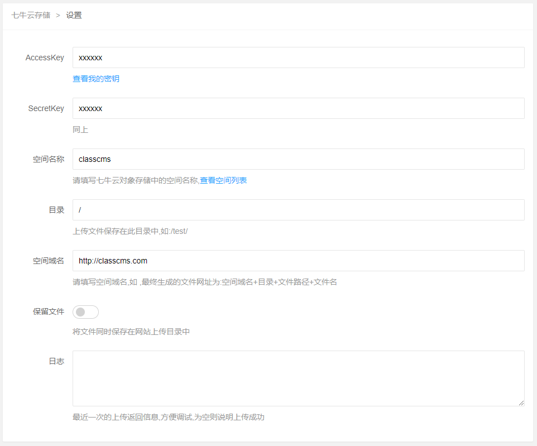Click the 同上 hint text
This screenshot has height=446, width=537.
coord(80,130)
